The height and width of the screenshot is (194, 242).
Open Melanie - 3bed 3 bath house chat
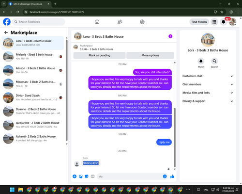(x=33, y=57)
